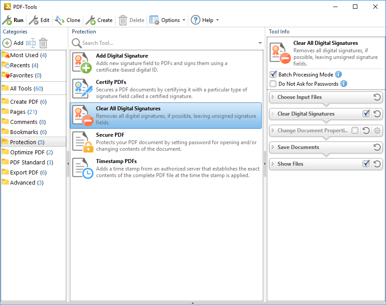Image resolution: width=386 pixels, height=305 pixels.
Task: Toggle Do Not Ask for Passwords checkbox
Action: pos(273,84)
